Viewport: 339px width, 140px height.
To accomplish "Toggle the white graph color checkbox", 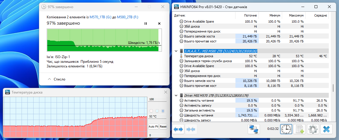I will tap(151, 111).
